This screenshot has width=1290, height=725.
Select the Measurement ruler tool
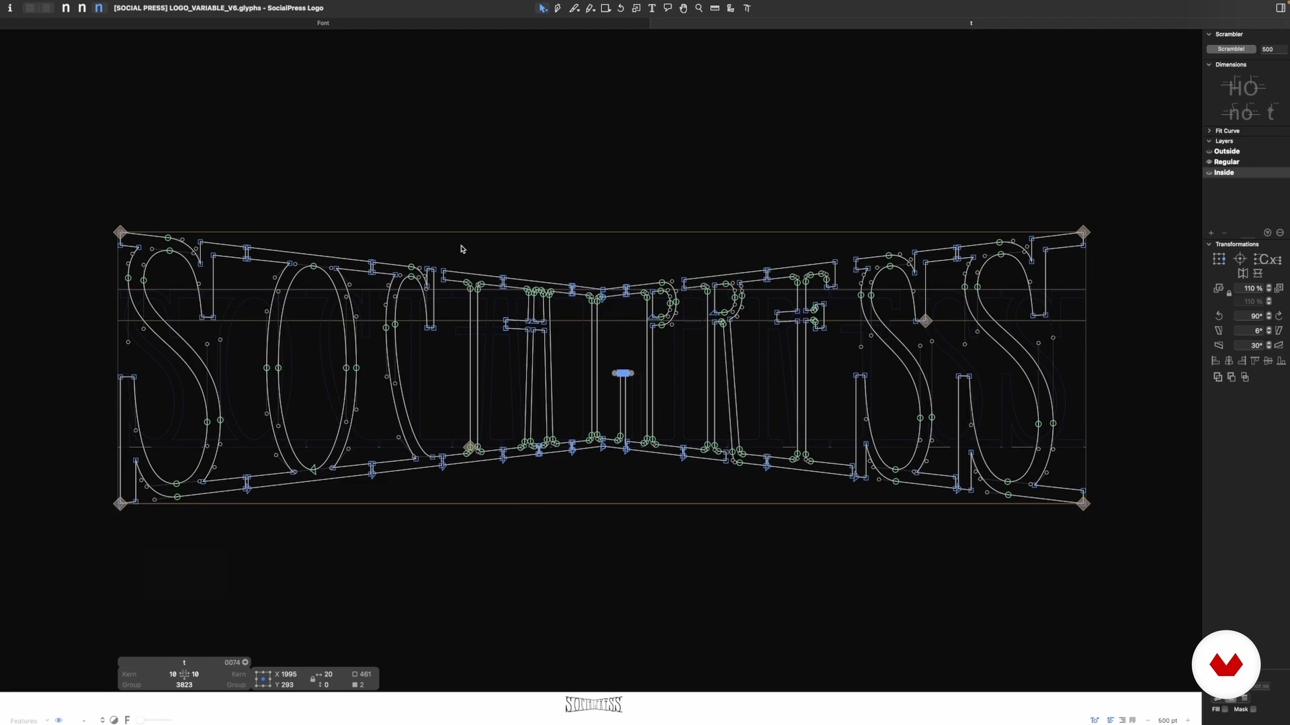[715, 8]
